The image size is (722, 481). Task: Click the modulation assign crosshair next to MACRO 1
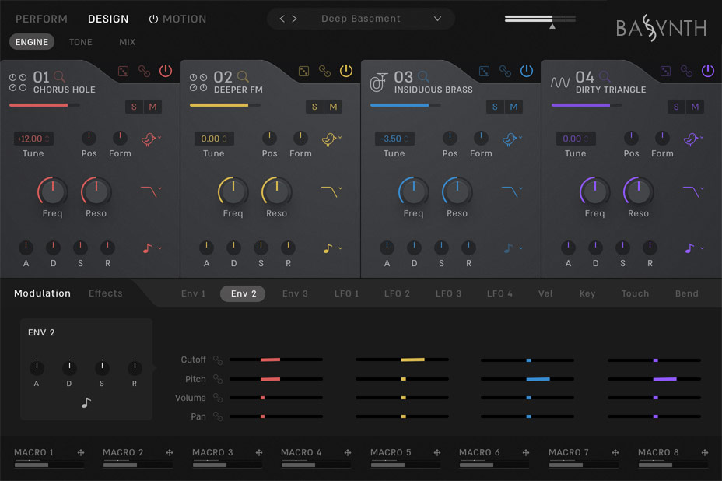pyautogui.click(x=82, y=451)
